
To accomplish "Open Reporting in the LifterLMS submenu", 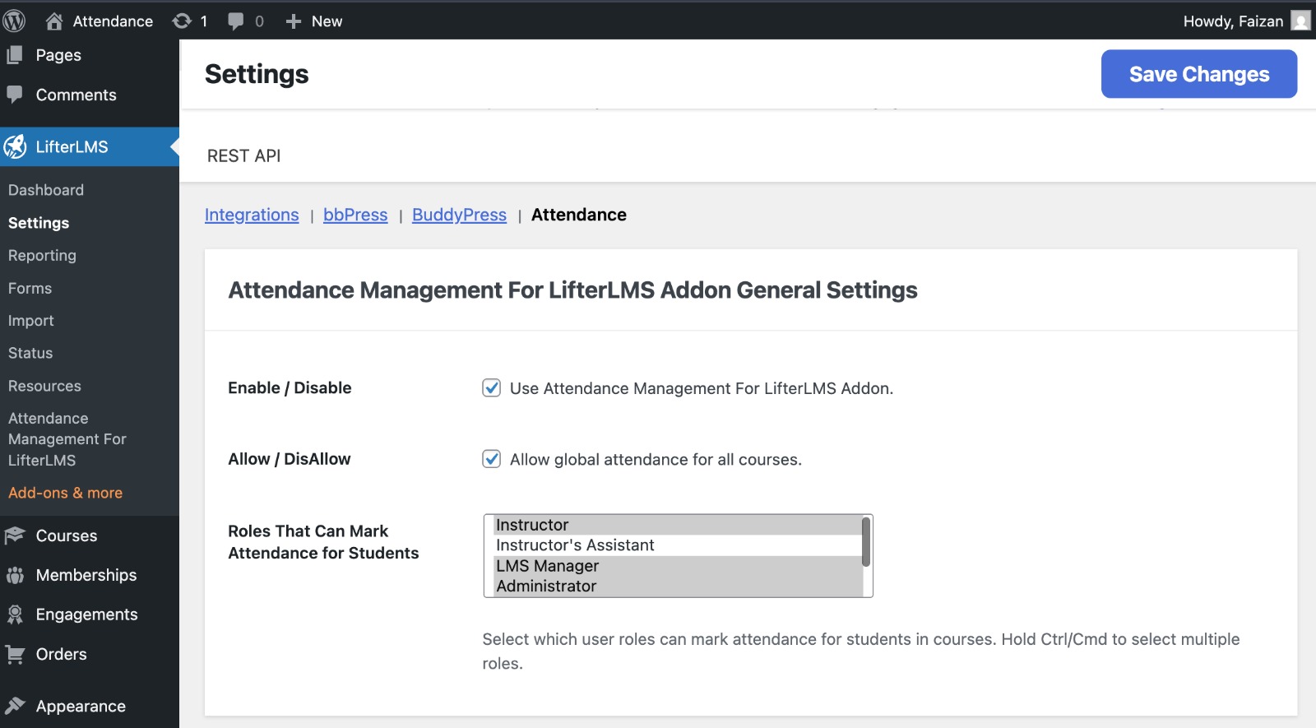I will pyautogui.click(x=42, y=256).
